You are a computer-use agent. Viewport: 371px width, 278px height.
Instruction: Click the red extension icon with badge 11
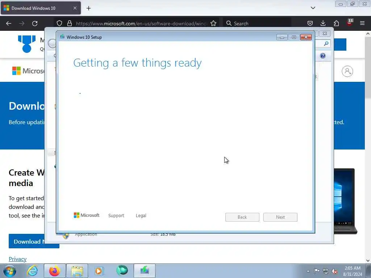click(350, 23)
